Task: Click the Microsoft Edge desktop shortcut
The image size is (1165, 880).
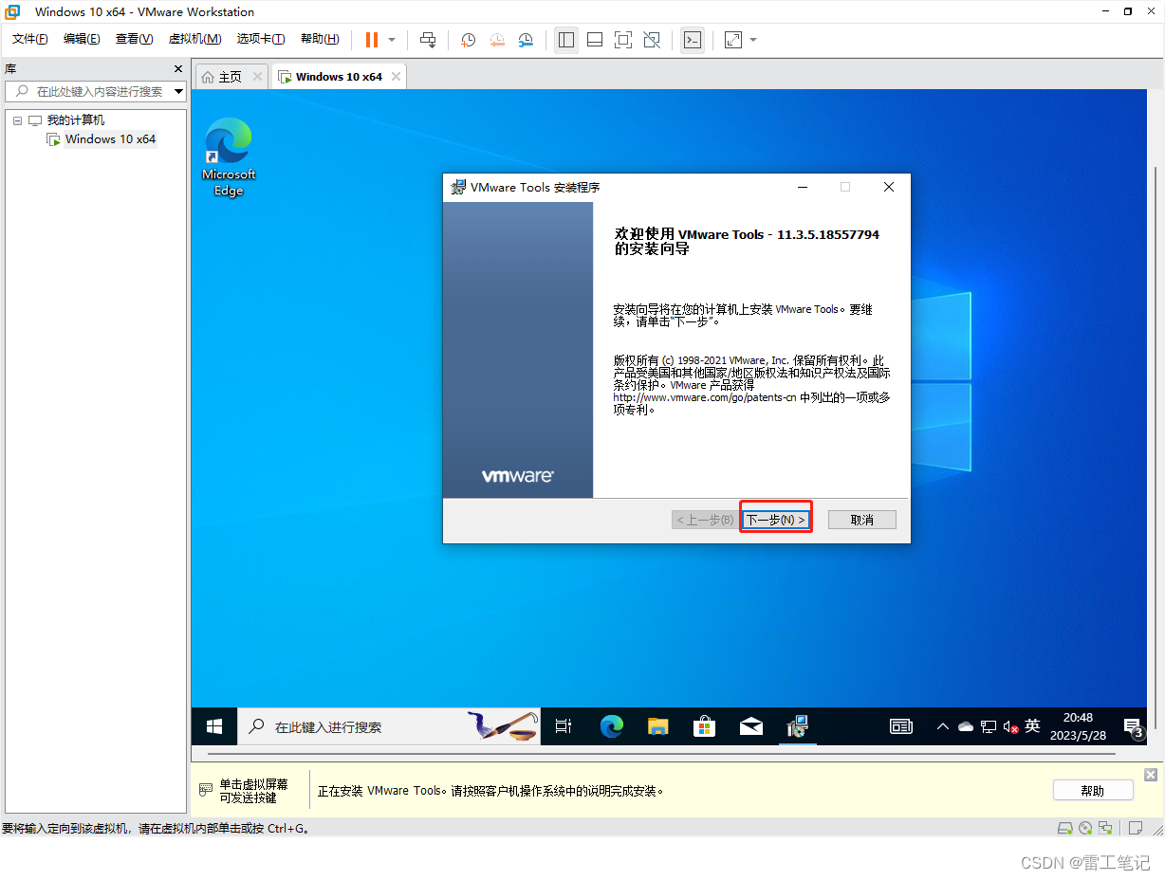Action: 229,157
